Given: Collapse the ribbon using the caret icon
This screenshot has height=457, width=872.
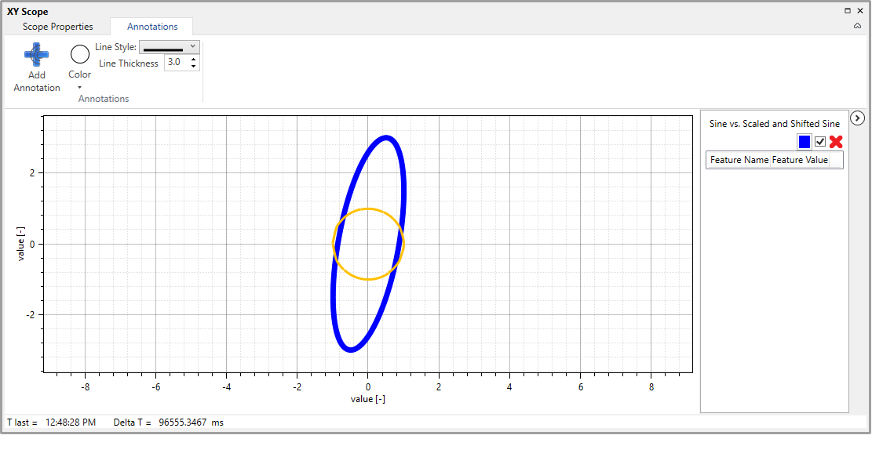Looking at the screenshot, I should (x=857, y=26).
